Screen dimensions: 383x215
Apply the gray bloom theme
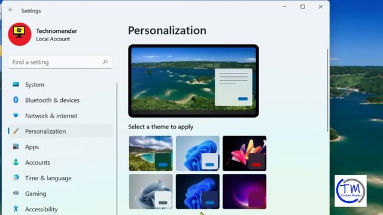pos(151,192)
